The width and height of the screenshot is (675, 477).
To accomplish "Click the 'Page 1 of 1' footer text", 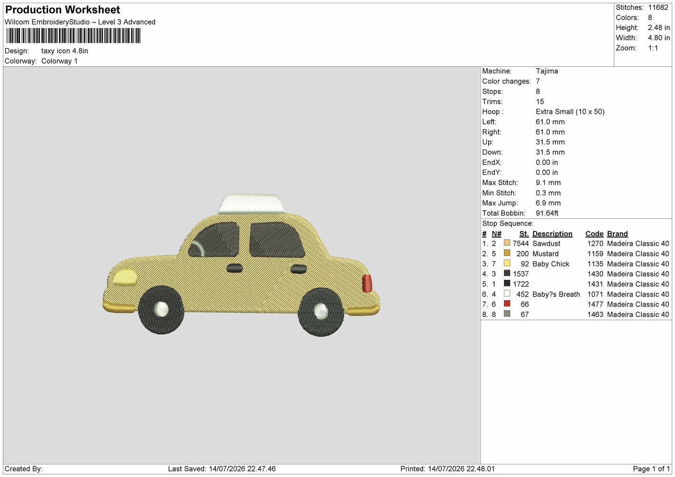I will tap(651, 469).
